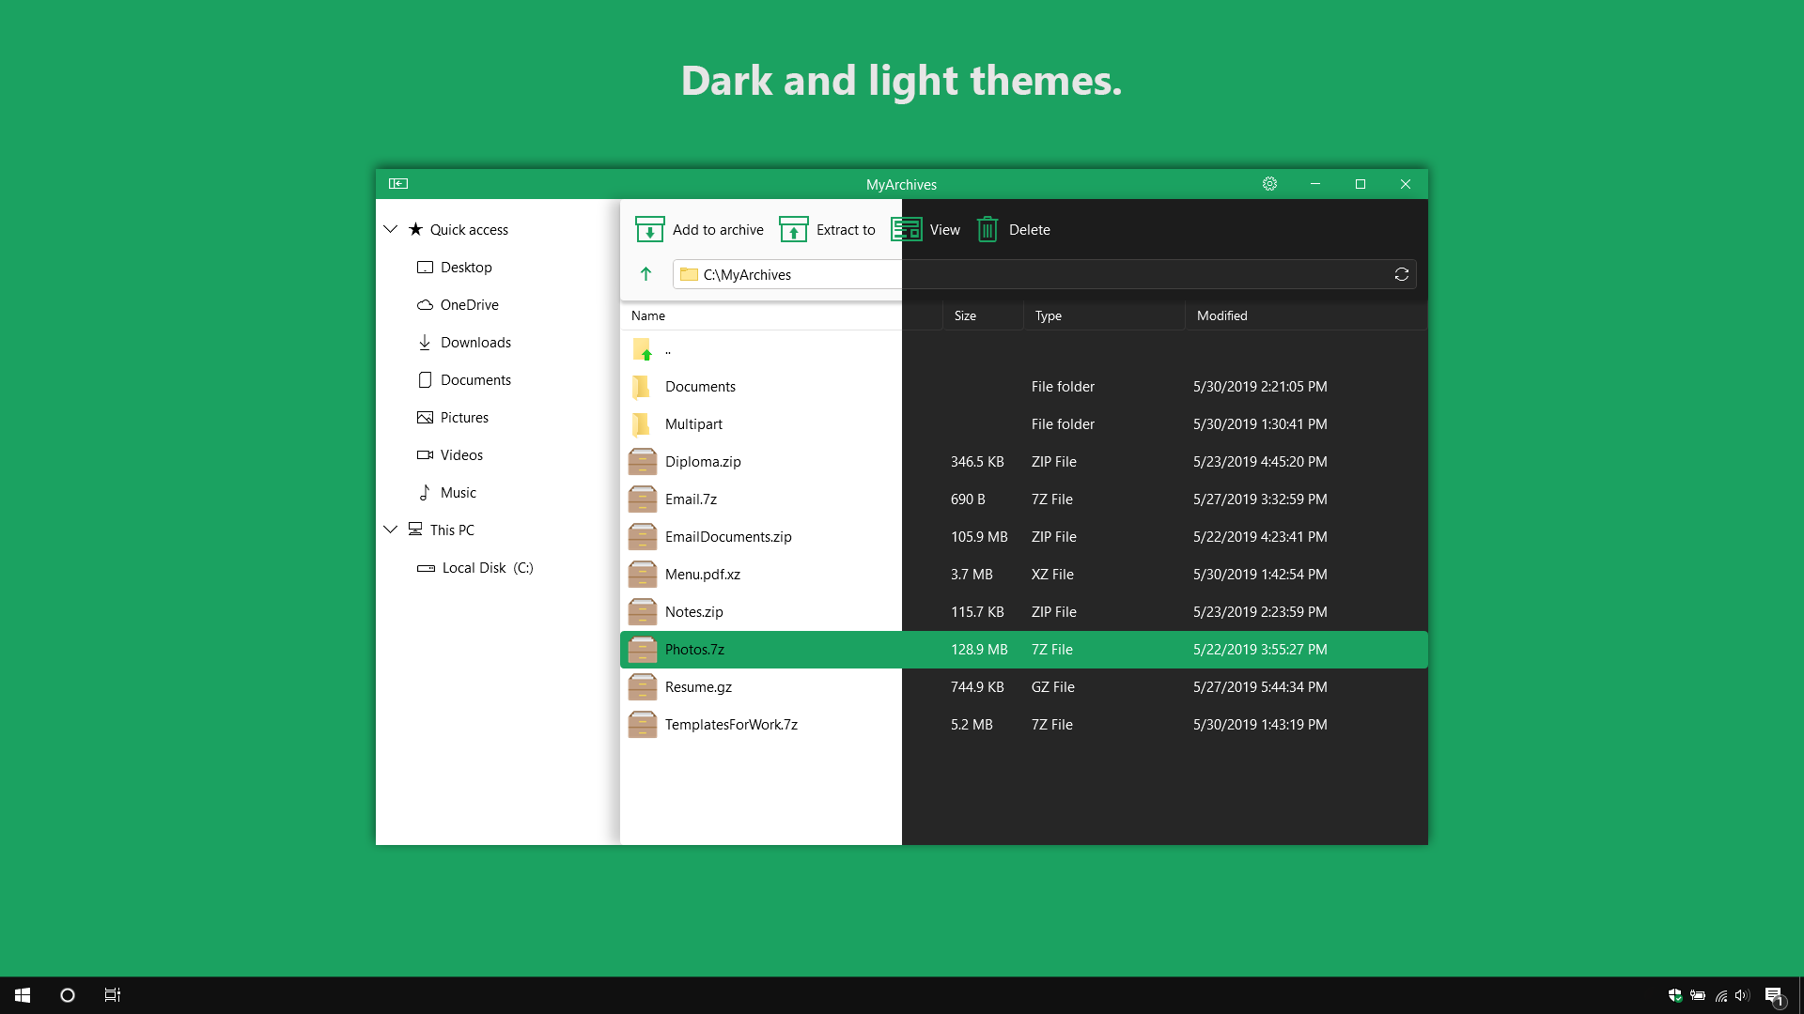The image size is (1804, 1014).
Task: Collapse the Quick access section
Action: coord(391,229)
